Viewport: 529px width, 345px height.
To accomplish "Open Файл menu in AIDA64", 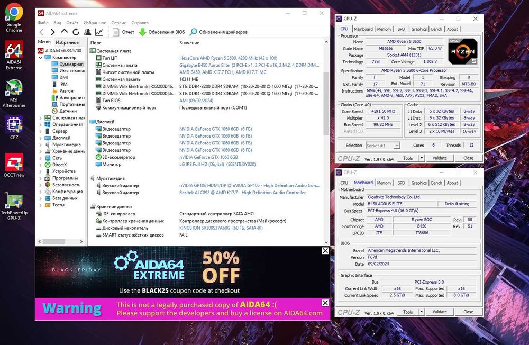I will point(43,23).
